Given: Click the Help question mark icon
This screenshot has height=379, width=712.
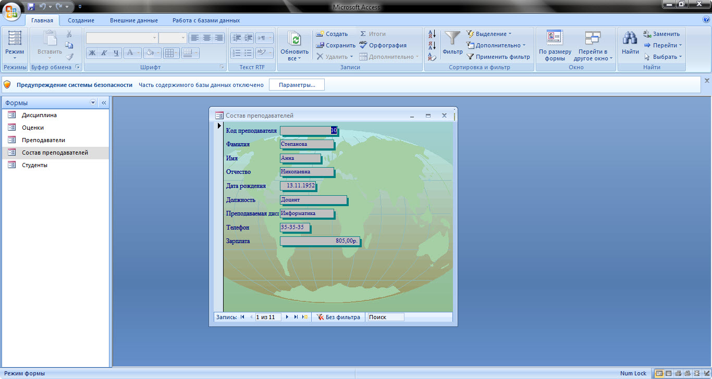Looking at the screenshot, I should (706, 20).
